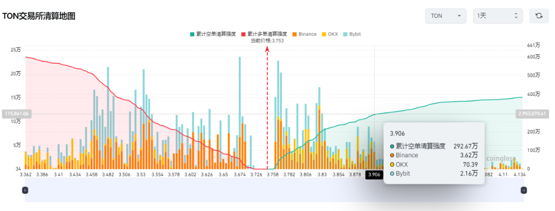Toggle the Binance legend series
Screen dimensions: 555x211
point(304,34)
